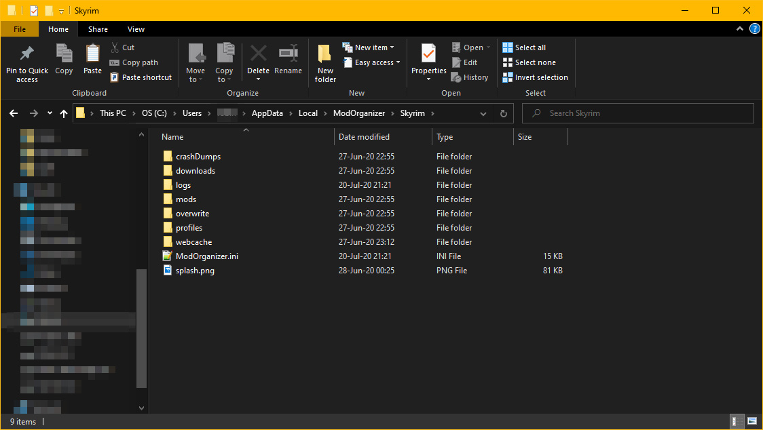Click the New folder icon

pyautogui.click(x=325, y=54)
